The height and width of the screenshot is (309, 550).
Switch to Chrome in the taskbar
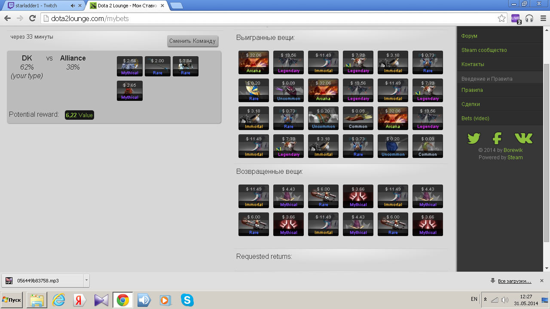(x=123, y=300)
